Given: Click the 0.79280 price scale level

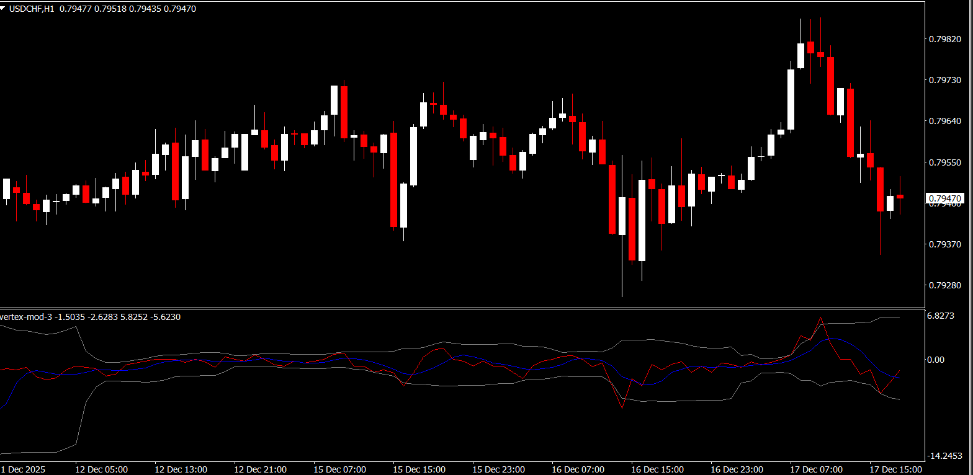Looking at the screenshot, I should pos(944,285).
